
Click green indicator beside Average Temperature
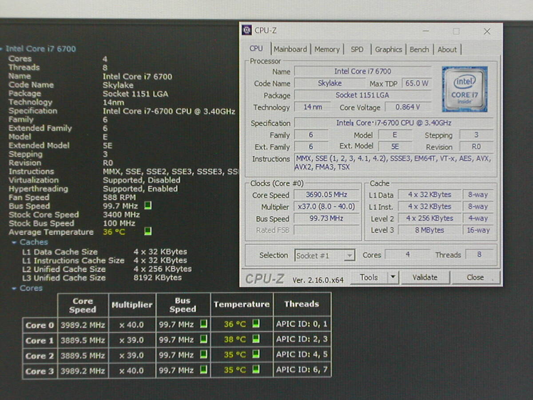(x=148, y=232)
